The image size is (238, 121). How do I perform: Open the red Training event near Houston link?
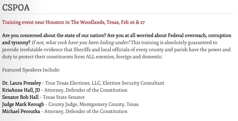tap(73, 22)
